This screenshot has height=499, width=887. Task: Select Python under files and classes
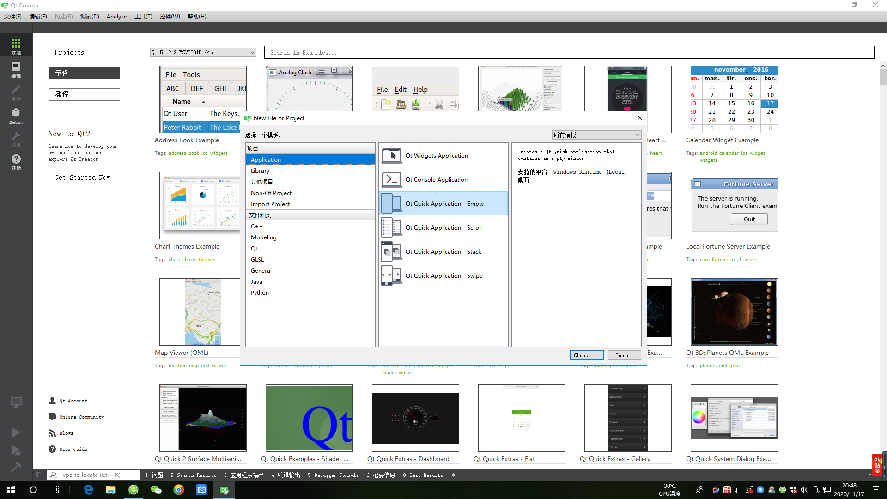click(260, 293)
